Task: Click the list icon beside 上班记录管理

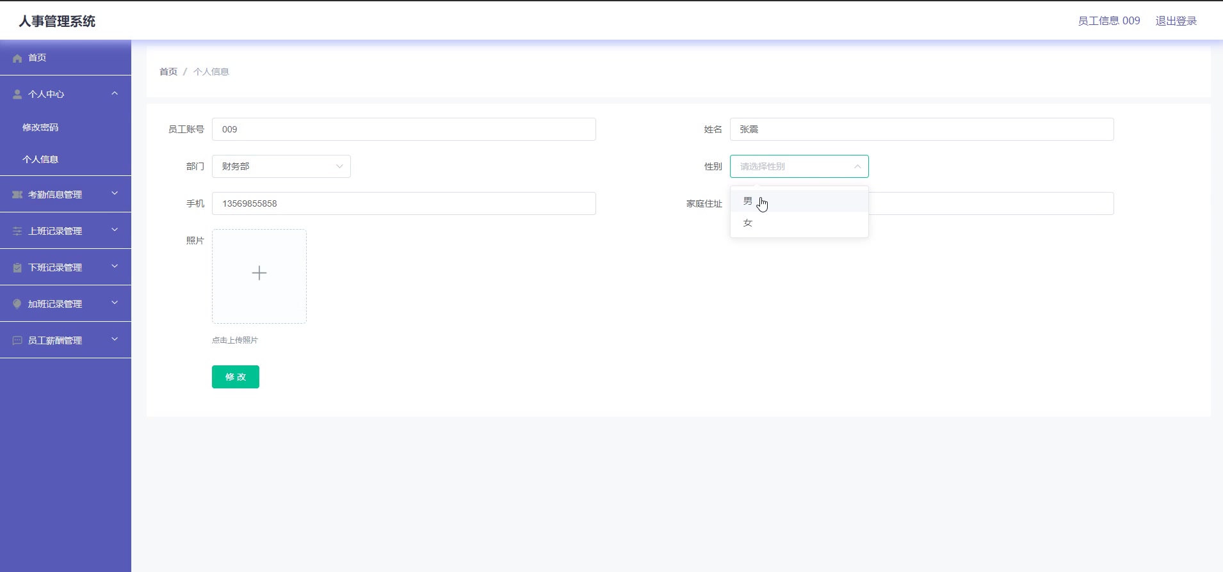Action: (x=17, y=231)
